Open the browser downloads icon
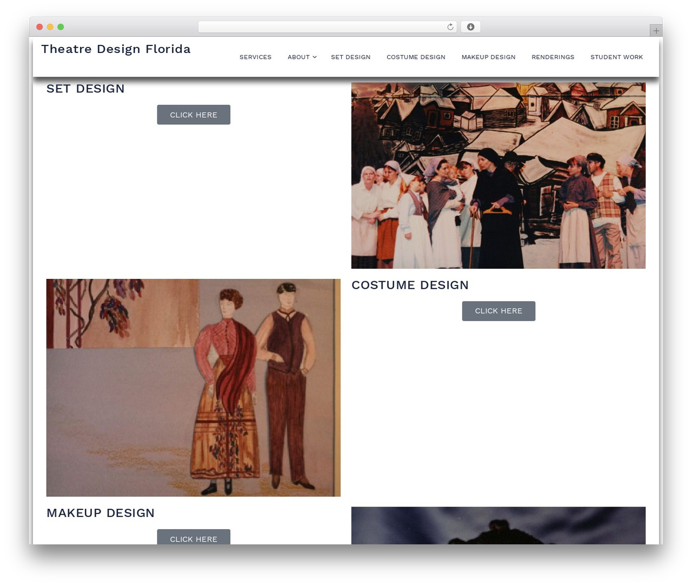Image resolution: width=692 pixels, height=586 pixels. pos(470,27)
